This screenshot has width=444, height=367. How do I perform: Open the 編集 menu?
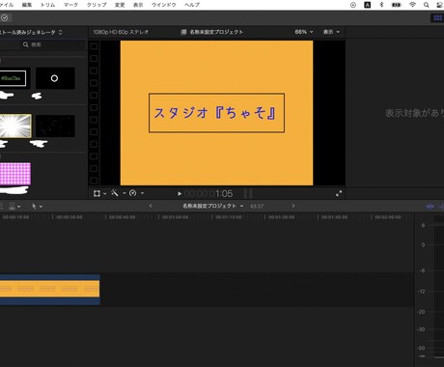pos(27,5)
